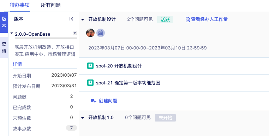The image size is (269, 136).
Task: Select the 龚 avatar assignee
Action: point(101,33)
